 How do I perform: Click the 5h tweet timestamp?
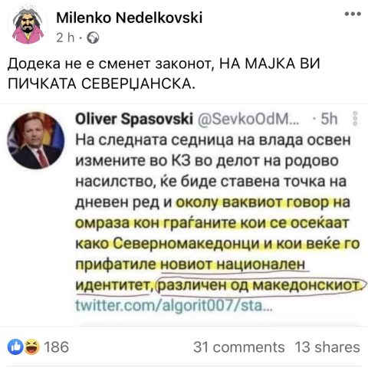click(x=329, y=119)
